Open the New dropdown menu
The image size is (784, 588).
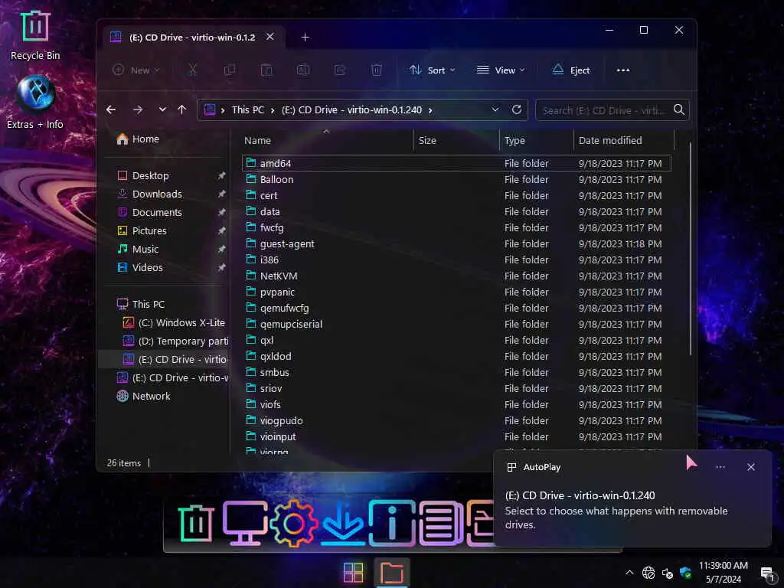136,70
